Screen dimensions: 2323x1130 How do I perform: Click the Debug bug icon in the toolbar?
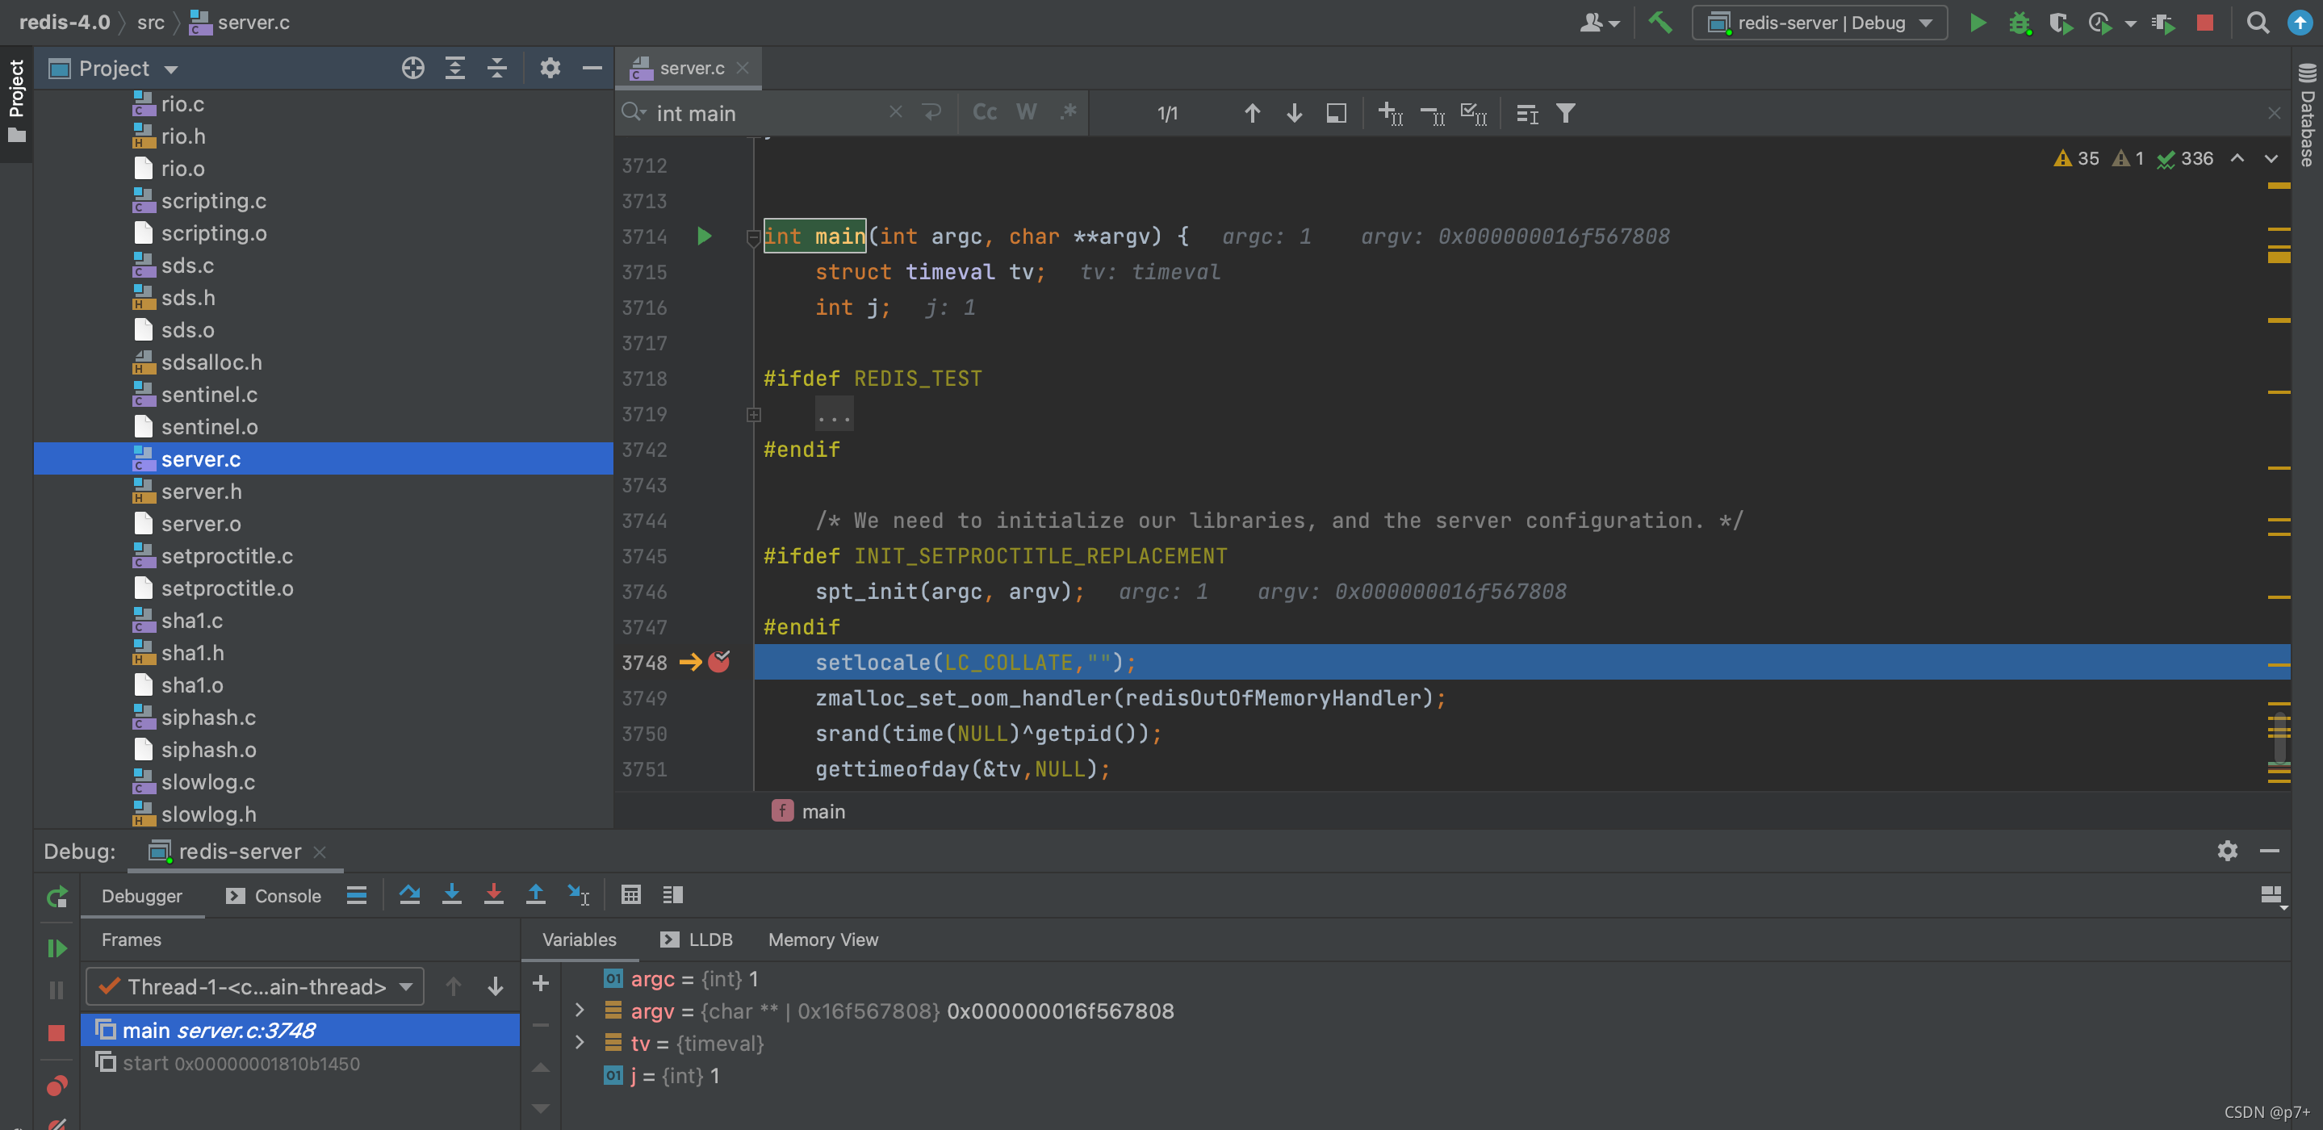click(x=2019, y=23)
